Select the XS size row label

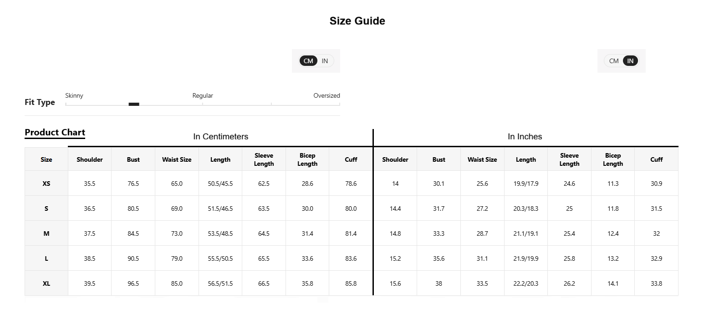pyautogui.click(x=46, y=184)
